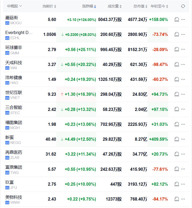Click the -77.61% year-to-date value

coord(160,169)
